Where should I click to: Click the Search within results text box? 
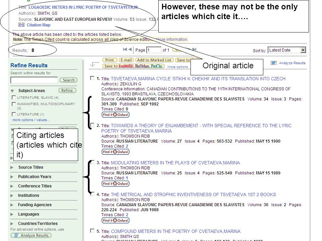(34, 80)
